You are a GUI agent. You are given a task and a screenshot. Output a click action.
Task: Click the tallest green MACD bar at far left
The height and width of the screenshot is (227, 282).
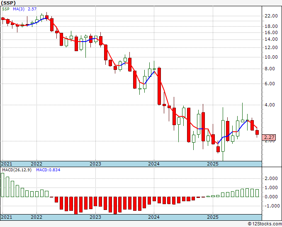pyautogui.click(x=2, y=185)
